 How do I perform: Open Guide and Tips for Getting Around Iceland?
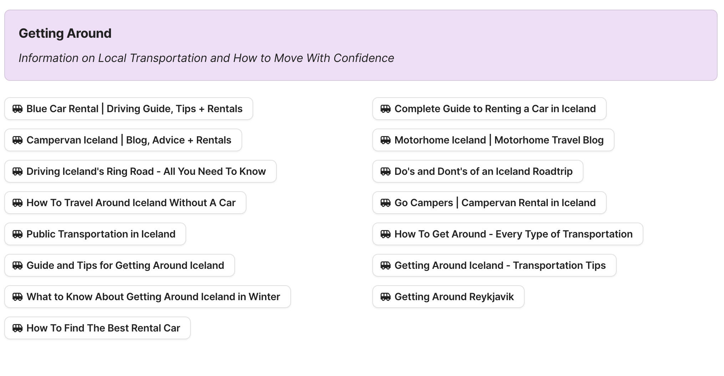(125, 265)
